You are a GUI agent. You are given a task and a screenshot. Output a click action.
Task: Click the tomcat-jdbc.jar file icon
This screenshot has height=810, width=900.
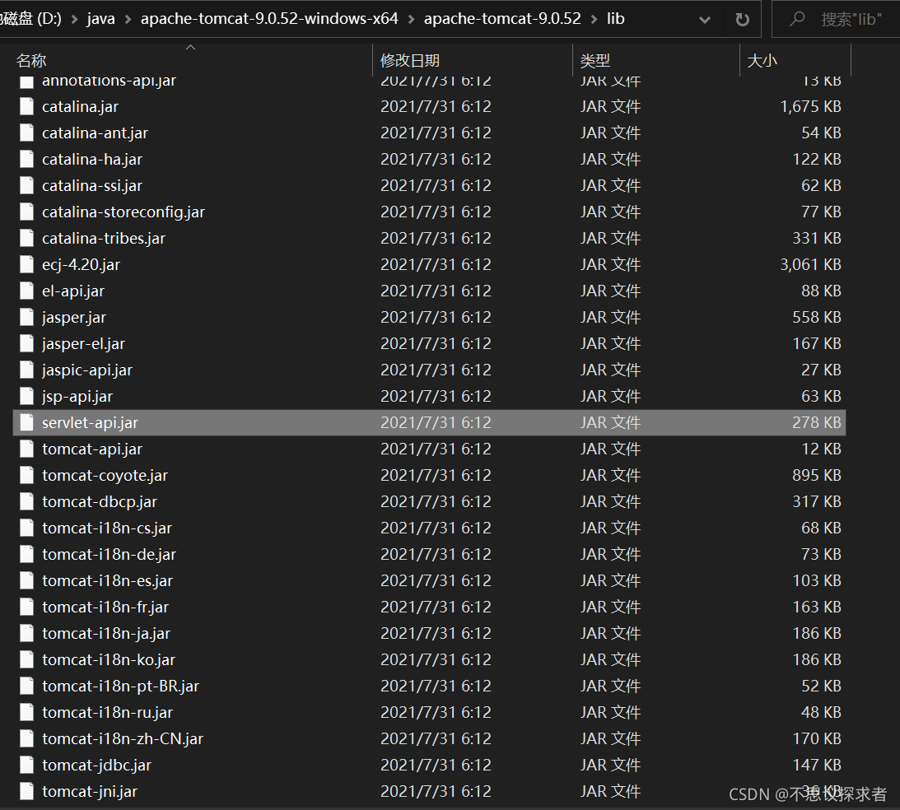(26, 766)
